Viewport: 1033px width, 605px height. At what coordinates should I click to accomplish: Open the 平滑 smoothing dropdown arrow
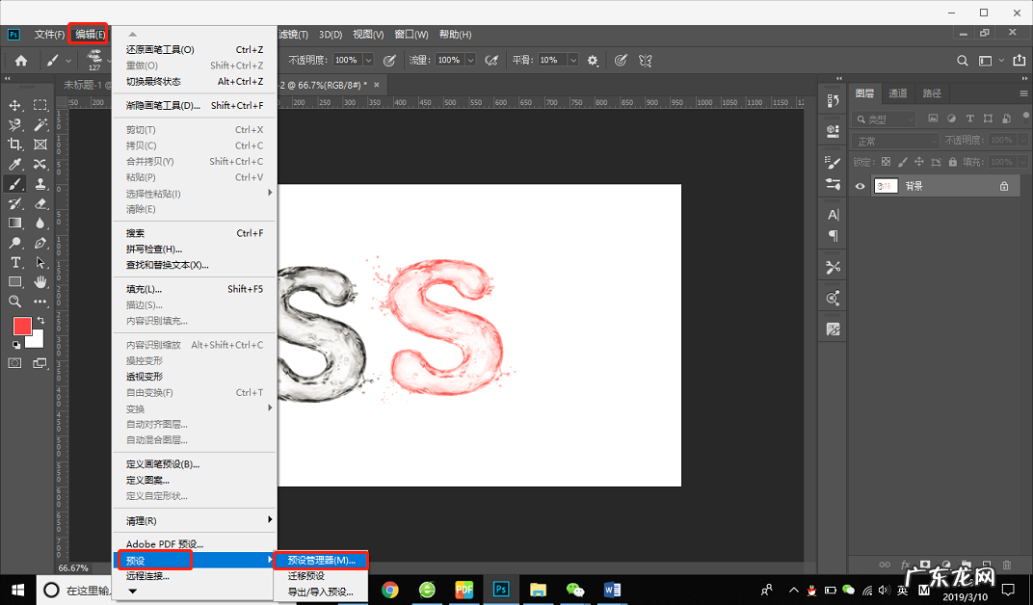(x=573, y=60)
